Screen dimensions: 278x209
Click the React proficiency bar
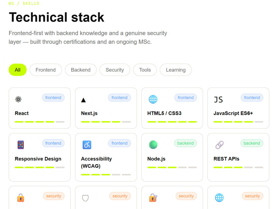(x=40, y=122)
